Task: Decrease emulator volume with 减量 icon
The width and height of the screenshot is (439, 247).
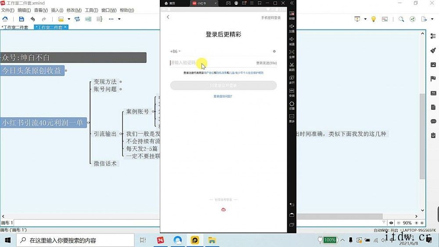Action: (x=291, y=41)
